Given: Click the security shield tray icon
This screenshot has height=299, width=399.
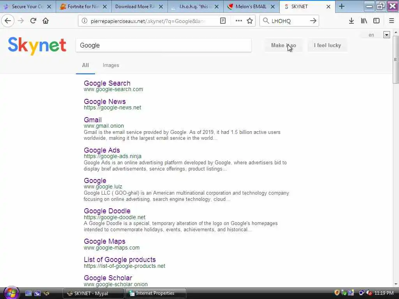Looking at the screenshot, I should pyautogui.click(x=337, y=293).
